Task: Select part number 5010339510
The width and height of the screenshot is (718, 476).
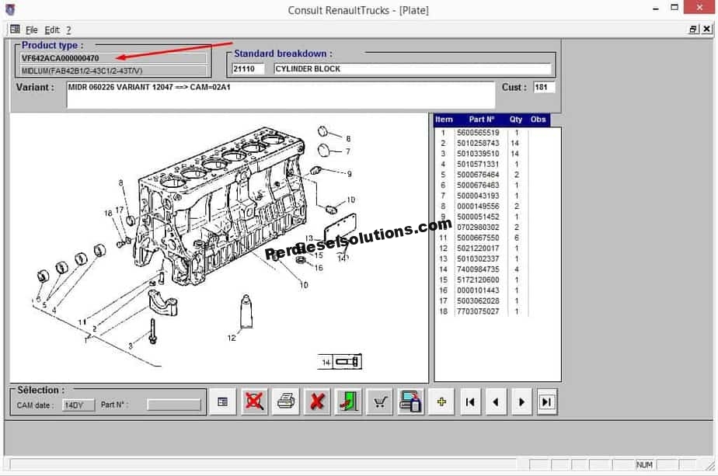Action: [478, 154]
